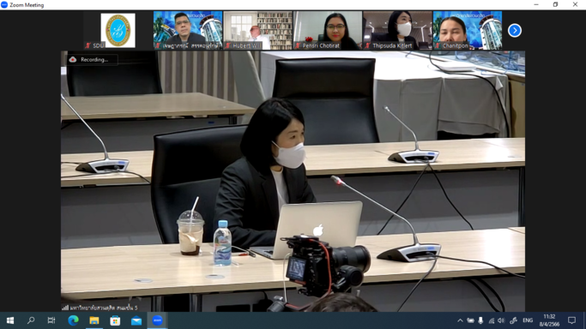Open the volume control in the tray
Viewport: 586px width, 329px height.
[502, 320]
